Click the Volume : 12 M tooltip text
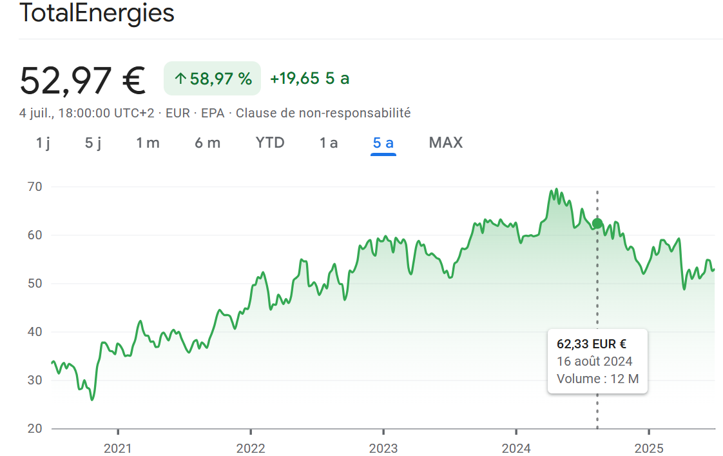This screenshot has width=723, height=456. (597, 379)
